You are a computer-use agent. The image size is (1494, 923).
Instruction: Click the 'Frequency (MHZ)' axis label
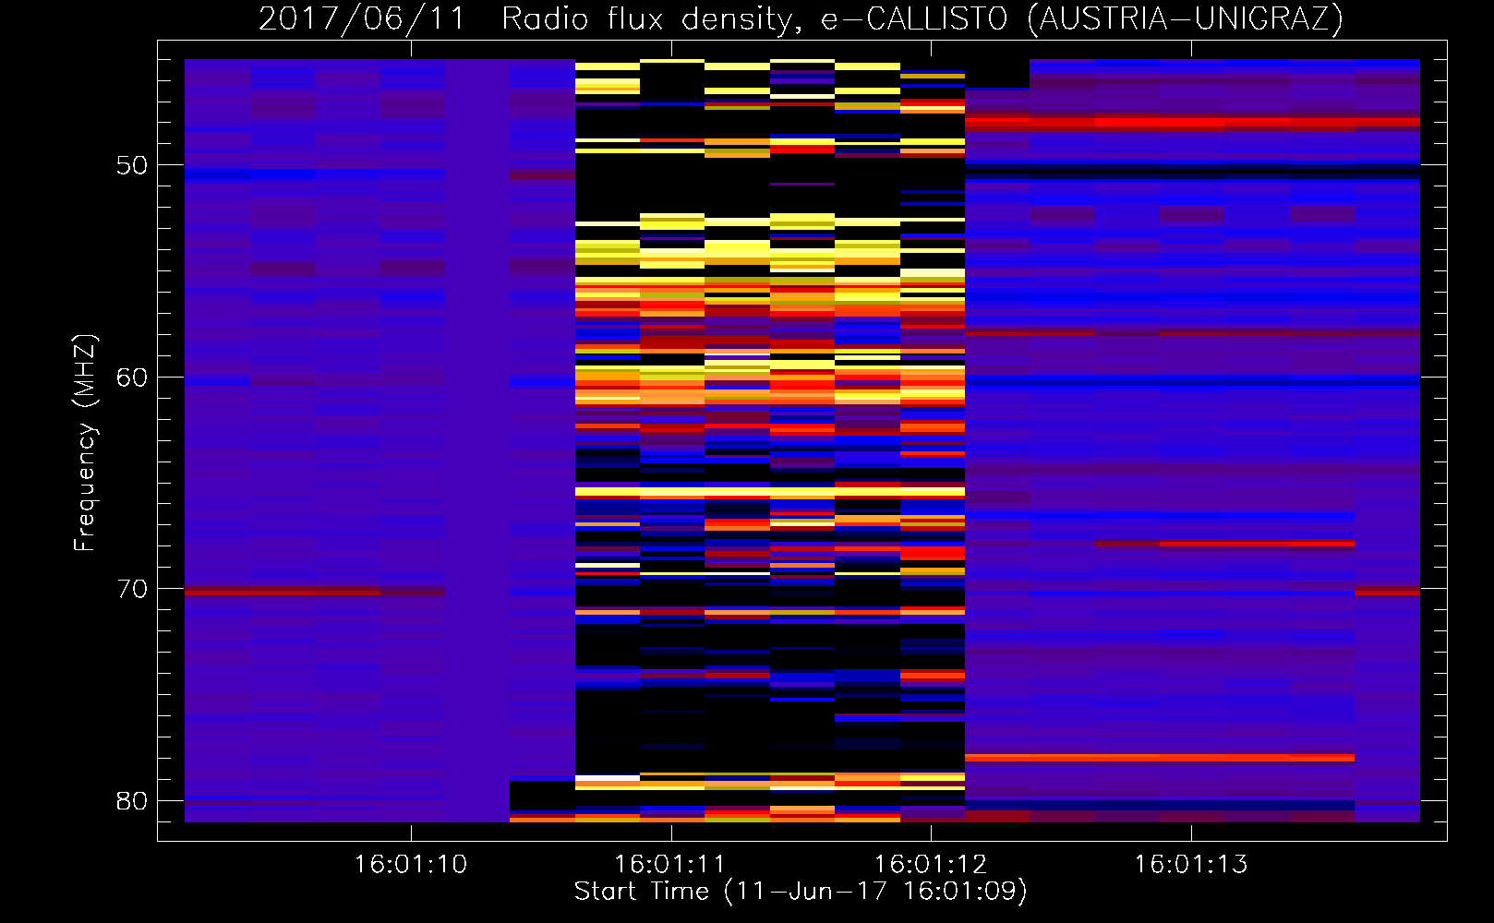85,443
